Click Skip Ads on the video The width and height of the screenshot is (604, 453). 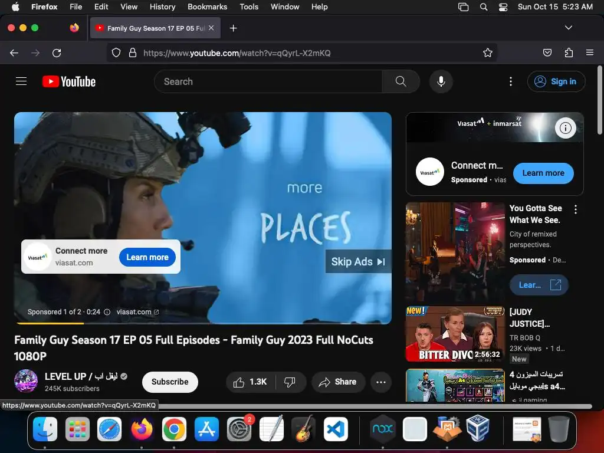click(358, 261)
